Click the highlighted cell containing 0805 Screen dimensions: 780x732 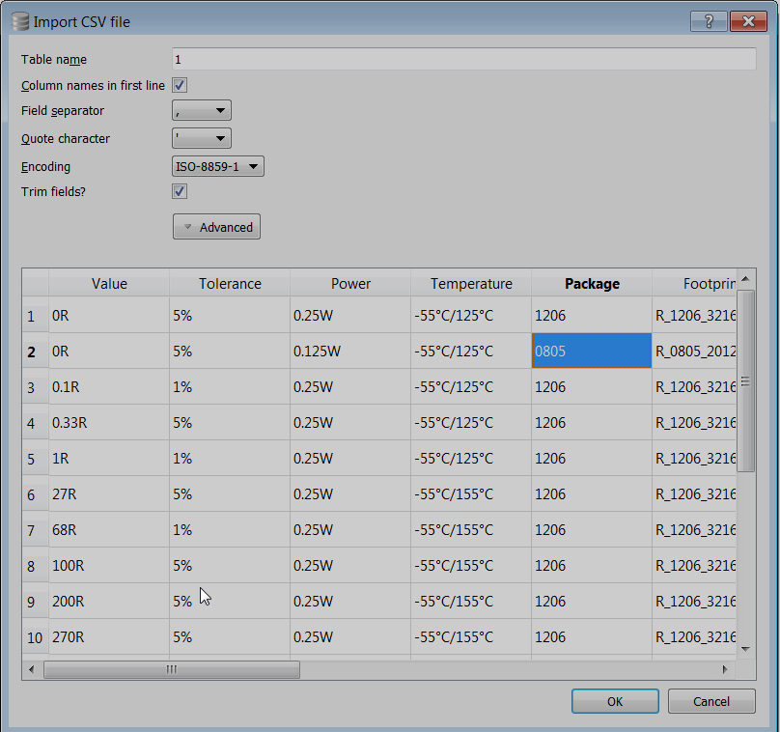pyautogui.click(x=592, y=351)
